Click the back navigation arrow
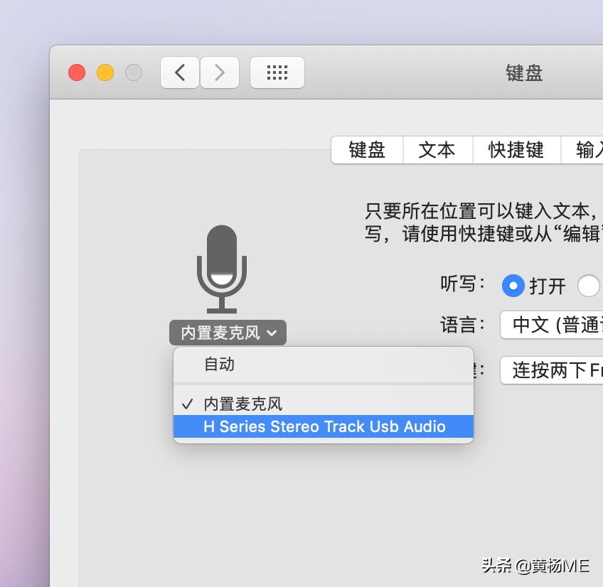This screenshot has width=603, height=587. [179, 72]
